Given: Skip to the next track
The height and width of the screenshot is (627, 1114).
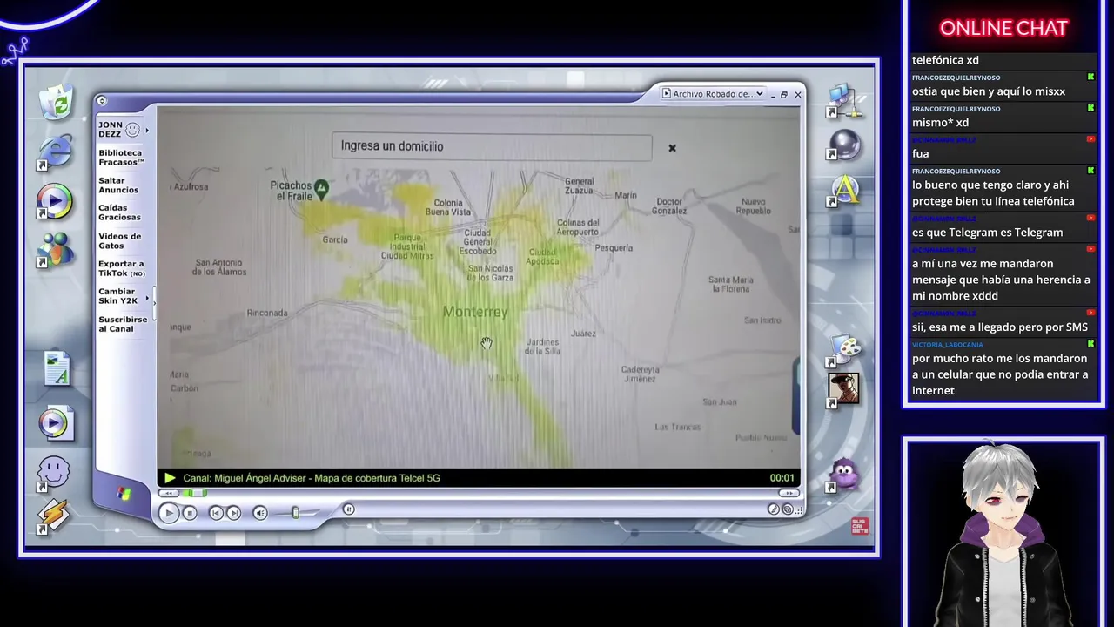Looking at the screenshot, I should tap(233, 513).
